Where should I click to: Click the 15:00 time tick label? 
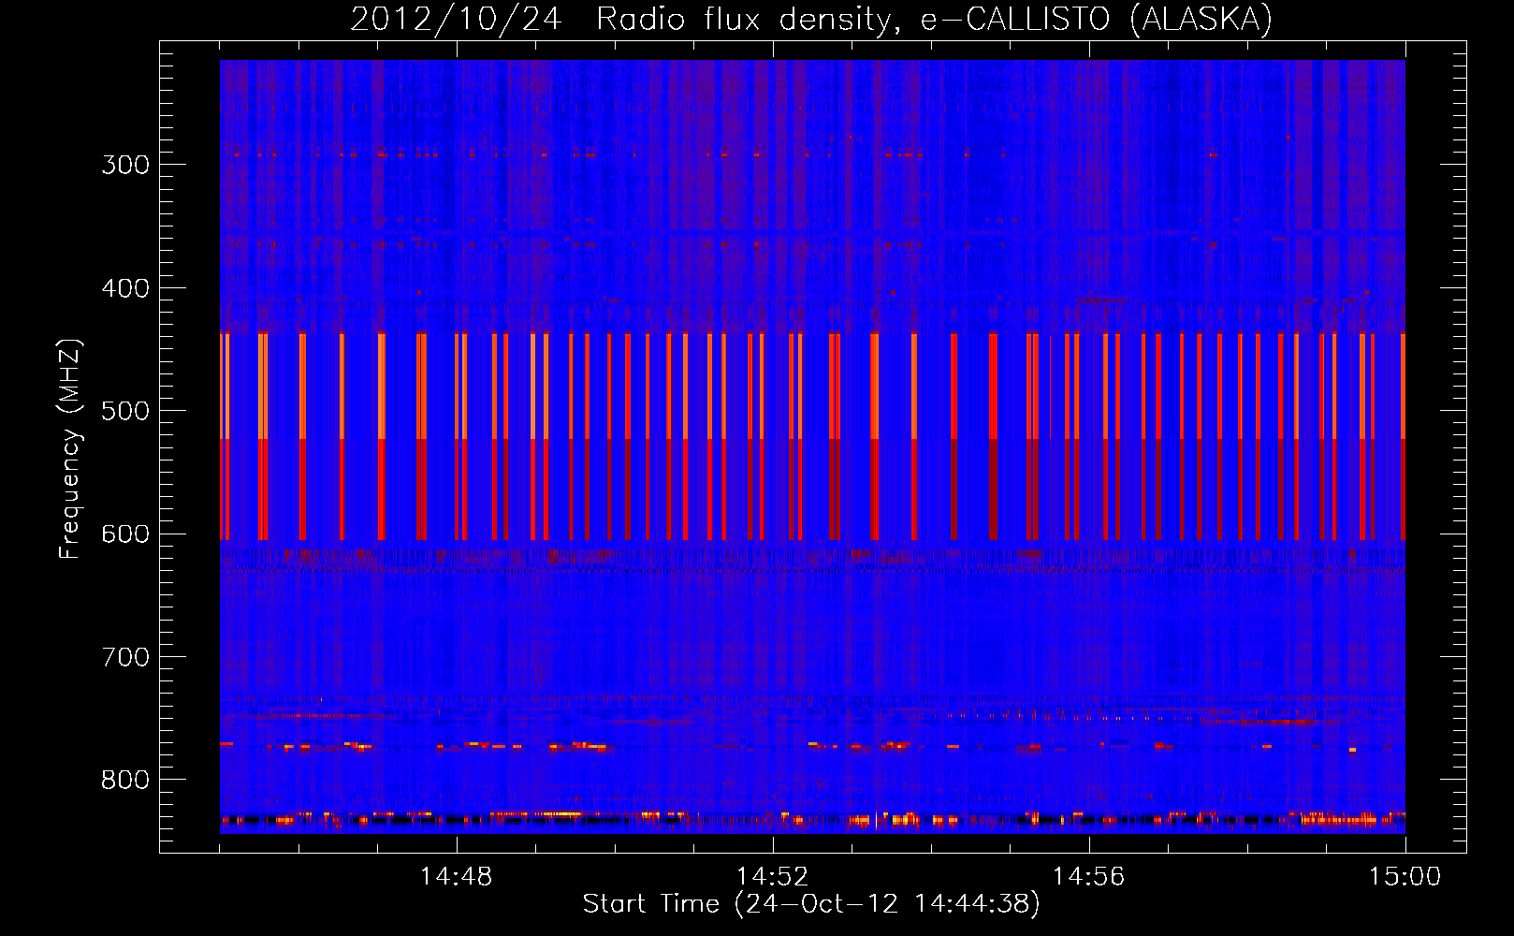pos(1405,877)
